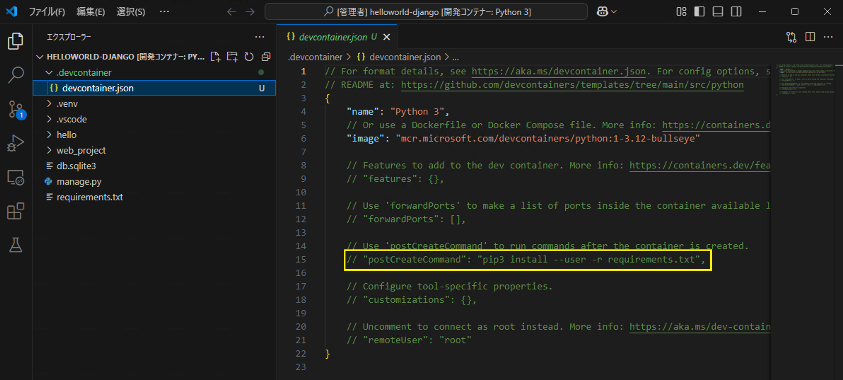Open changes compare icon in editor
This screenshot has height=380, width=843.
pyautogui.click(x=791, y=37)
